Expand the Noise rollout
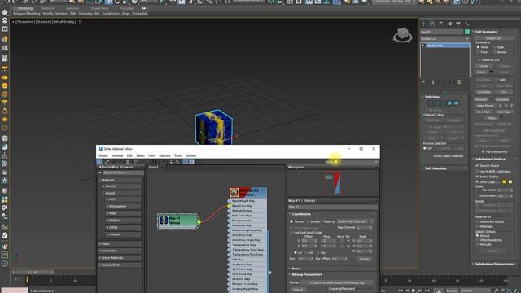The height and width of the screenshot is (293, 521). coord(333,269)
